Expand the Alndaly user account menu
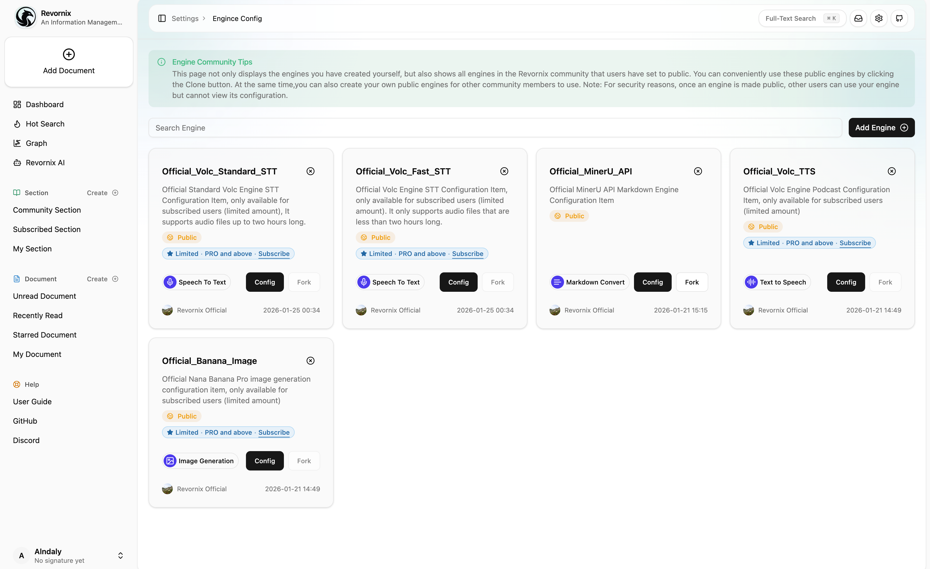The width and height of the screenshot is (930, 569). 120,555
